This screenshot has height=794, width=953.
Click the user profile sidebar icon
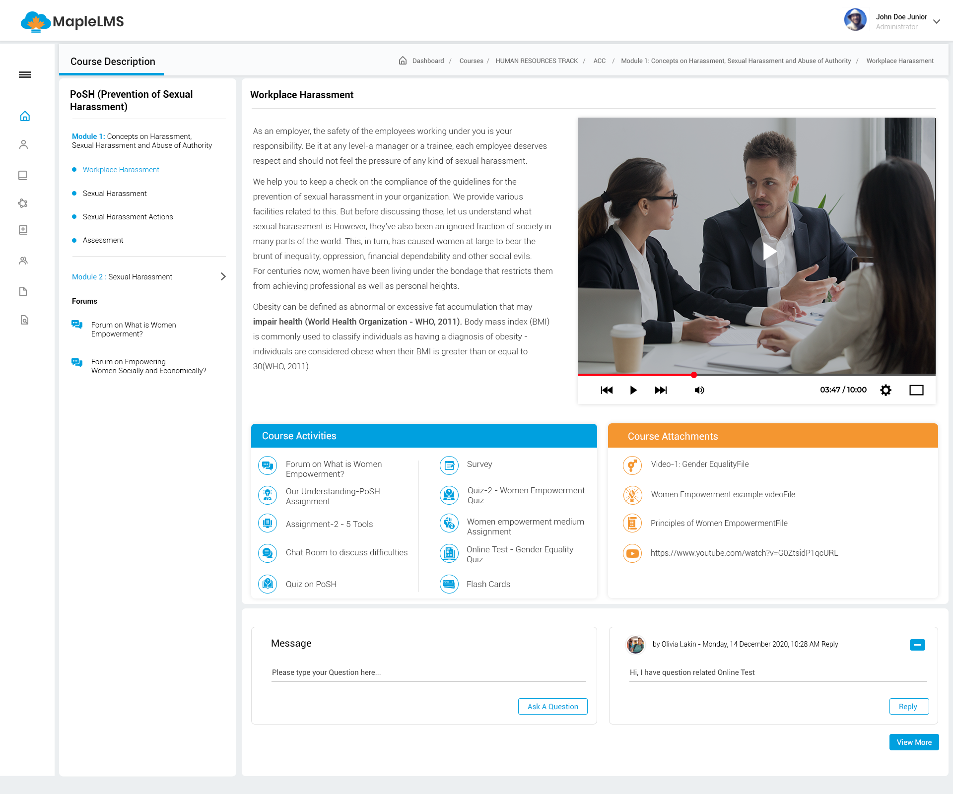coord(23,144)
